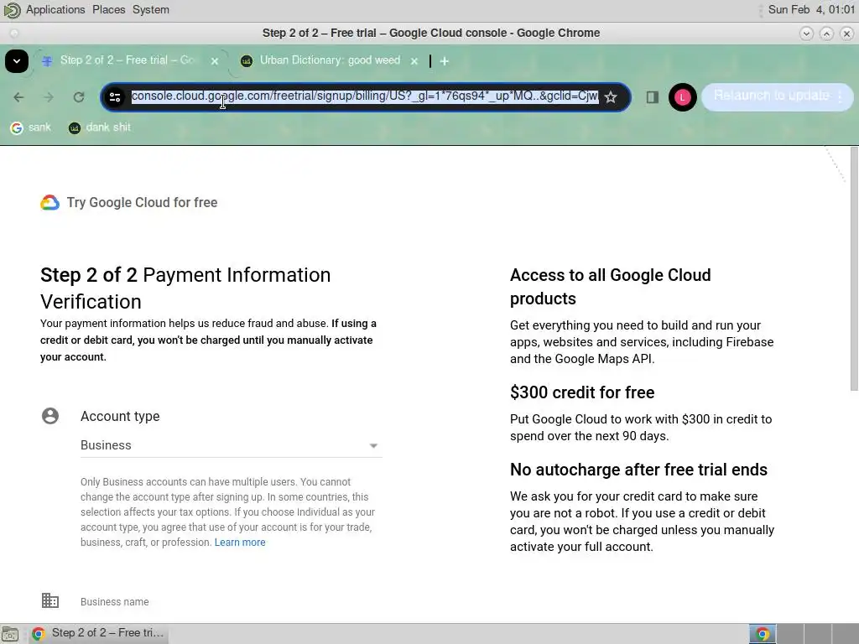Switch to the Urban Dictionary: good weed tab

(x=329, y=60)
